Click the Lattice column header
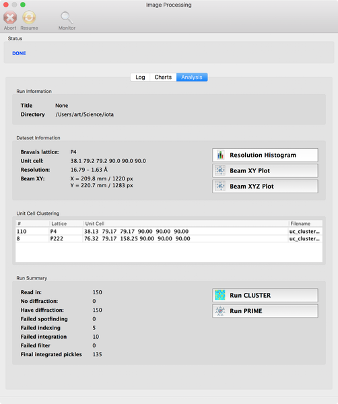 click(67, 224)
